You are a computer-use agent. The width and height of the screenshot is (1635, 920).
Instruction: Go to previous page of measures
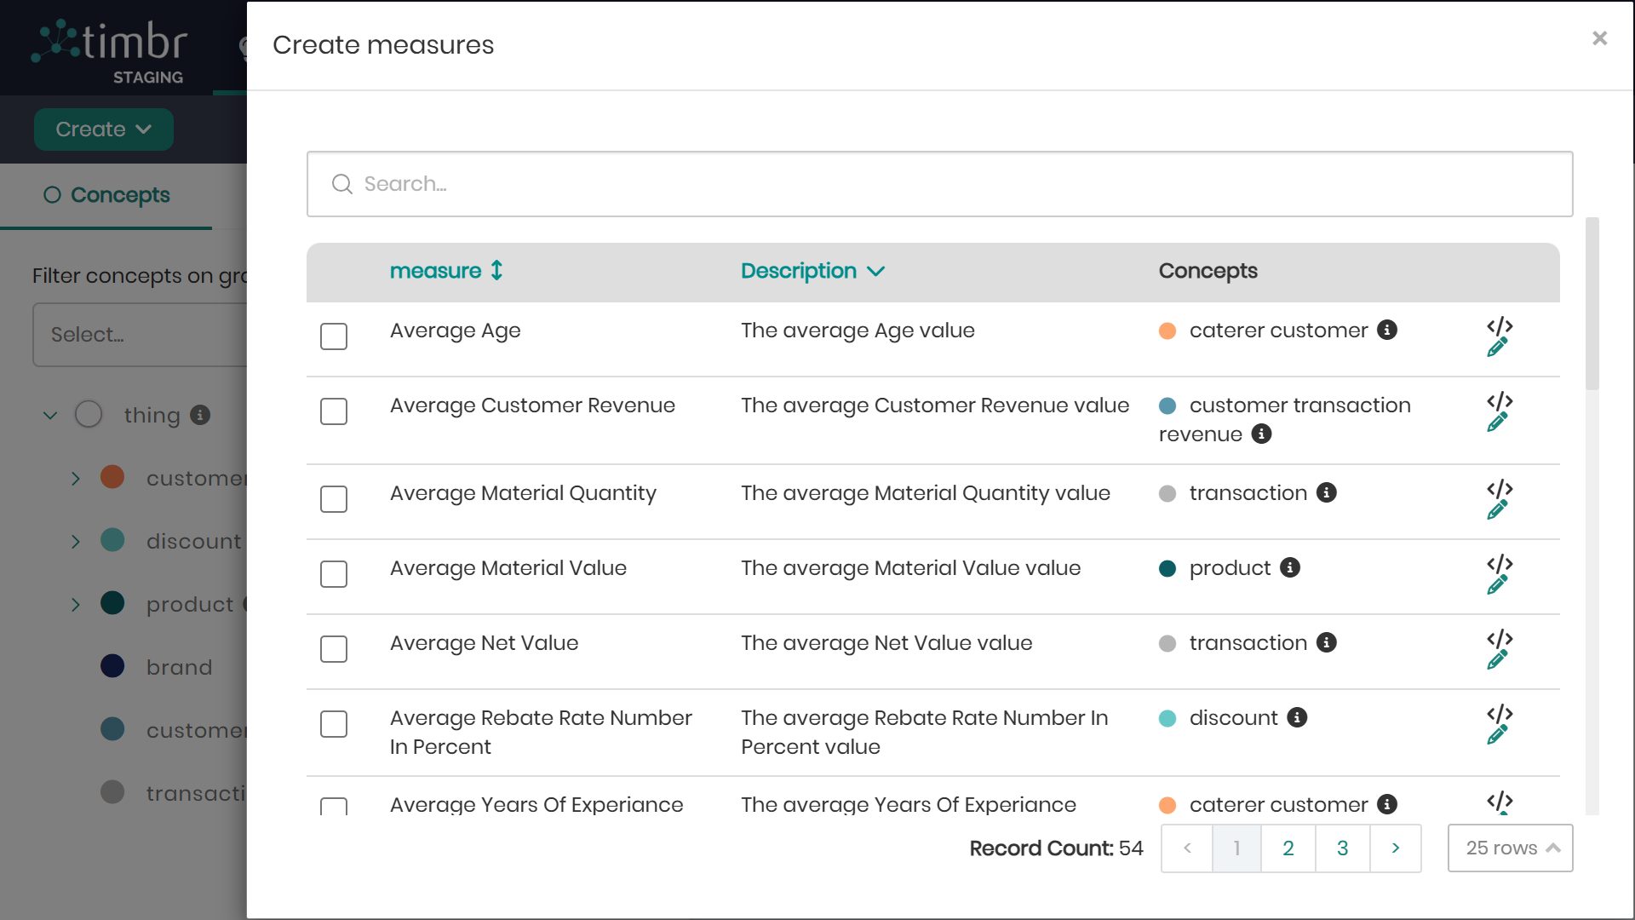pos(1187,848)
